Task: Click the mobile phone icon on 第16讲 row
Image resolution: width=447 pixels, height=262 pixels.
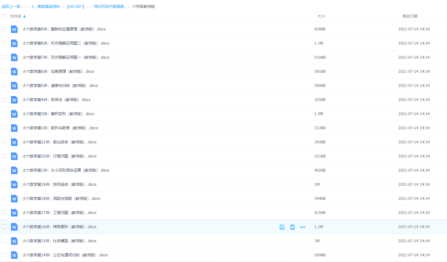Action: coord(292,227)
